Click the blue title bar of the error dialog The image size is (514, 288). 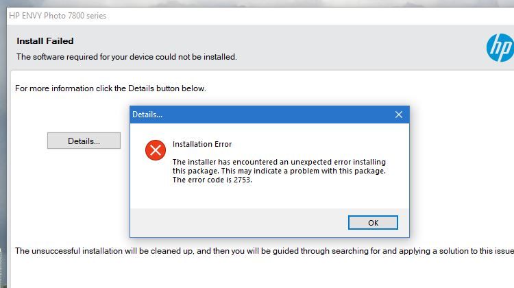pos(274,115)
